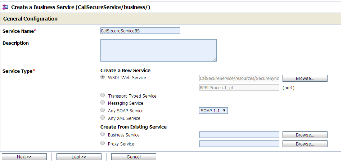Browse for an existing Business Service
Image resolution: width=343 pixels, height=166 pixels.
tap(305, 135)
